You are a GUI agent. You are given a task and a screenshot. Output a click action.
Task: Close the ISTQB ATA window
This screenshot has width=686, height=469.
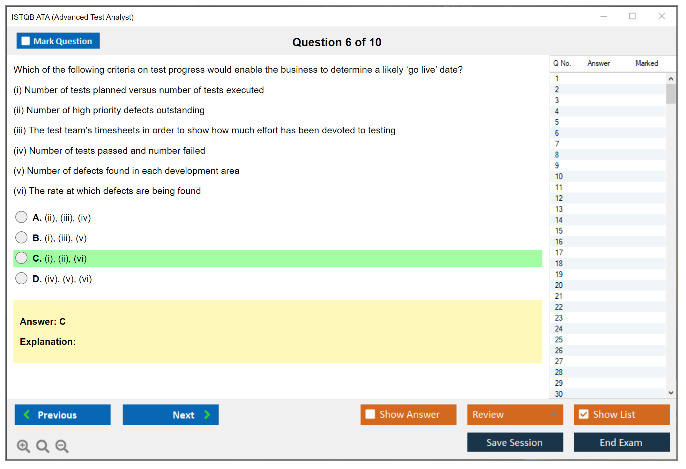tap(661, 16)
